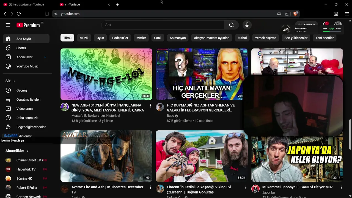The height and width of the screenshot is (198, 352).
Task: Open the Mustafa B. Bozkurt channel avatar
Action: (x=65, y=107)
